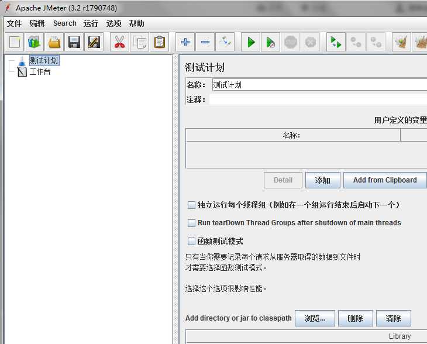
Task: Click the 名称 input field
Action: pos(319,85)
